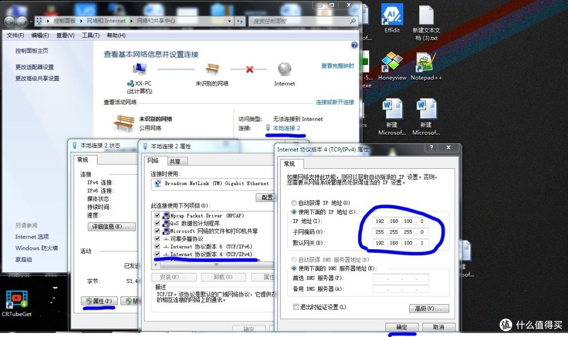568x337 pixels.
Task: Open the 新建文本文档 (3).txt file icon
Action: click(x=426, y=23)
